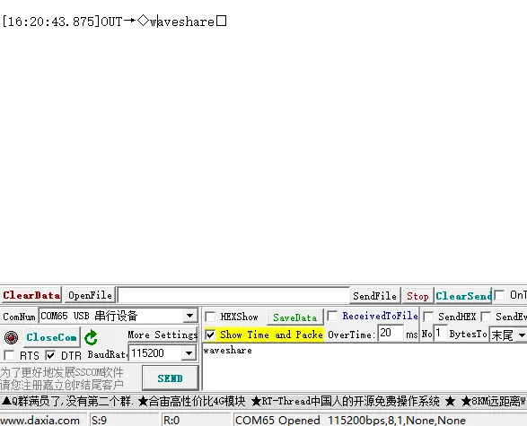The width and height of the screenshot is (527, 426).
Task: Click the ClearData button
Action: [x=31, y=295]
